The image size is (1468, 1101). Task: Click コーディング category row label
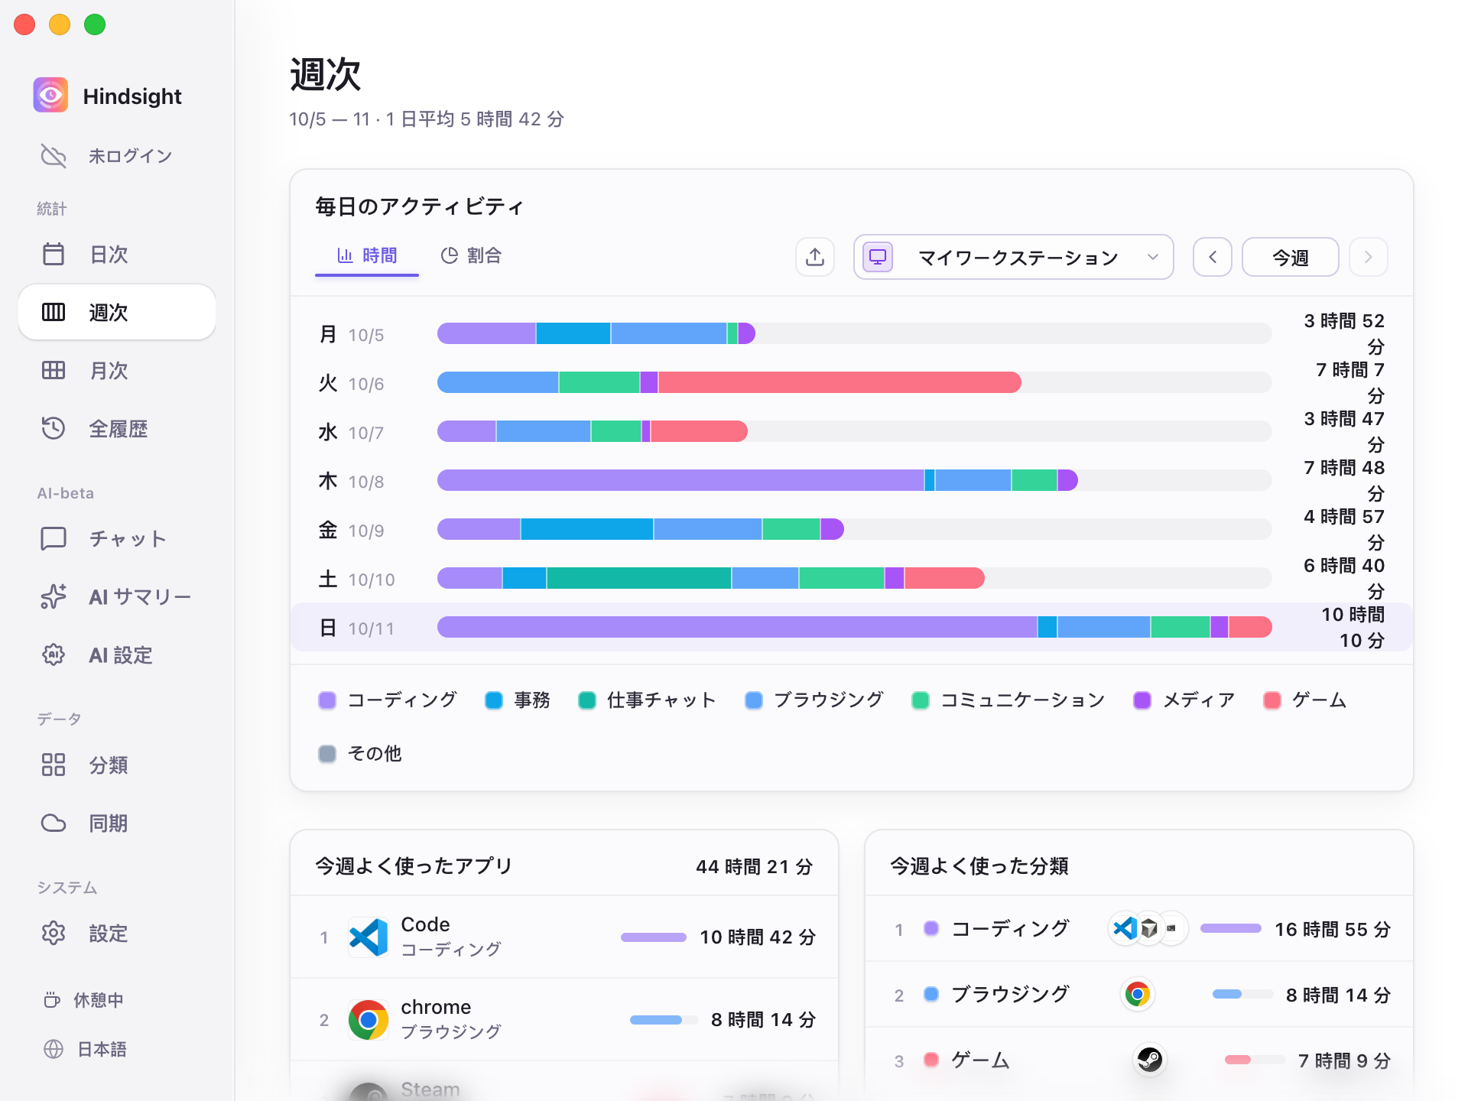tap(1010, 929)
